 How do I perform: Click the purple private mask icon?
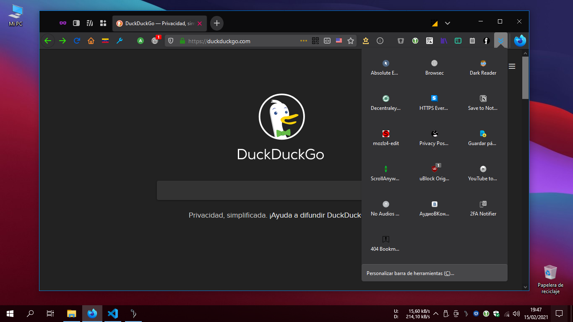(63, 23)
